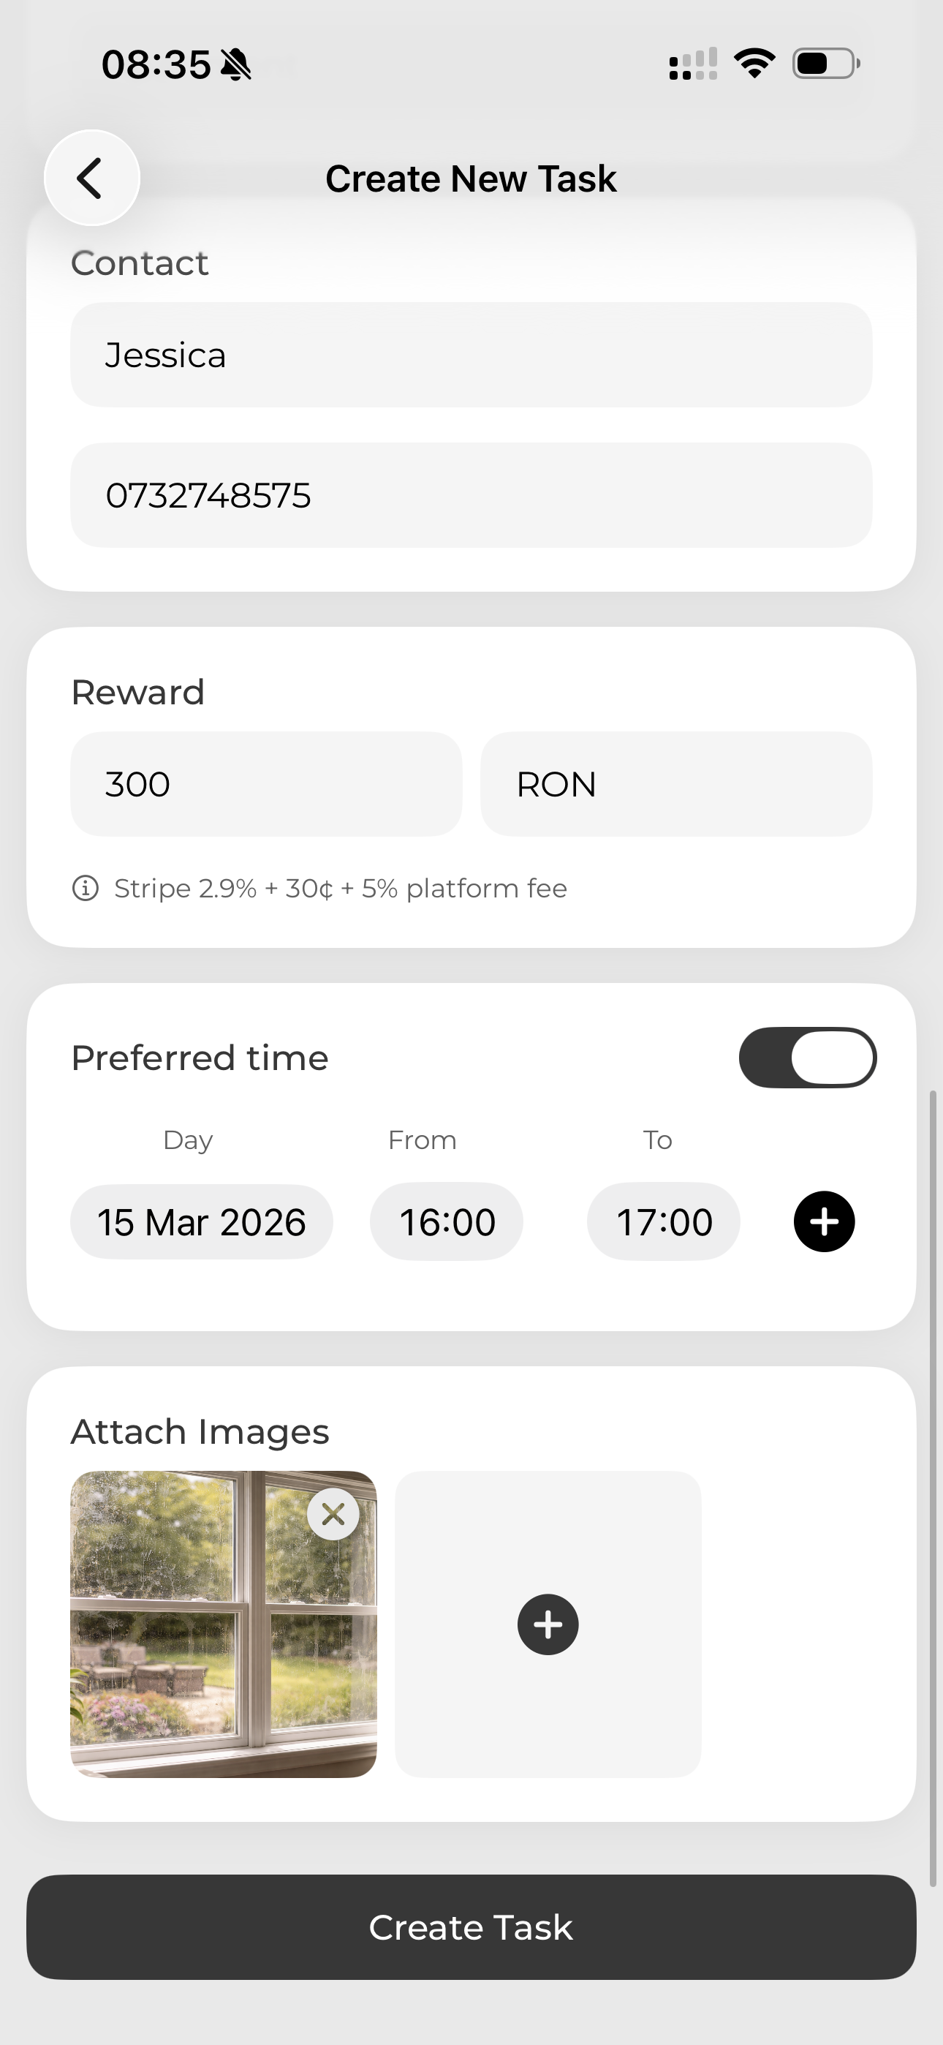Tap the silent mode bell icon
The image size is (943, 2045).
(235, 65)
